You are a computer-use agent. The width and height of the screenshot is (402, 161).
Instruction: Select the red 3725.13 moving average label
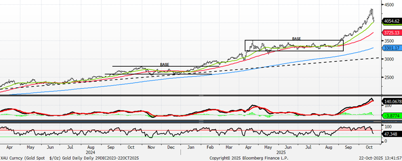(x=391, y=33)
